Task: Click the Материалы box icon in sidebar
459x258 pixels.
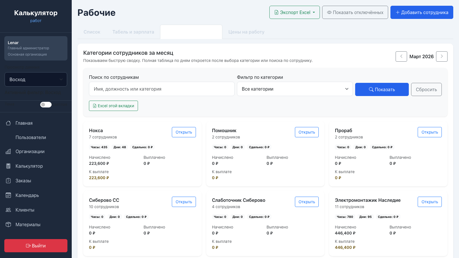Action: click(x=8, y=224)
